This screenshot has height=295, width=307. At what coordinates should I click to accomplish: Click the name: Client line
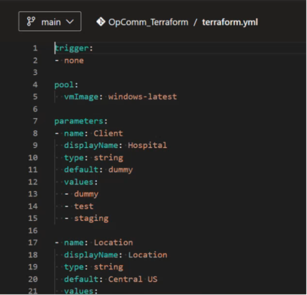point(93,133)
